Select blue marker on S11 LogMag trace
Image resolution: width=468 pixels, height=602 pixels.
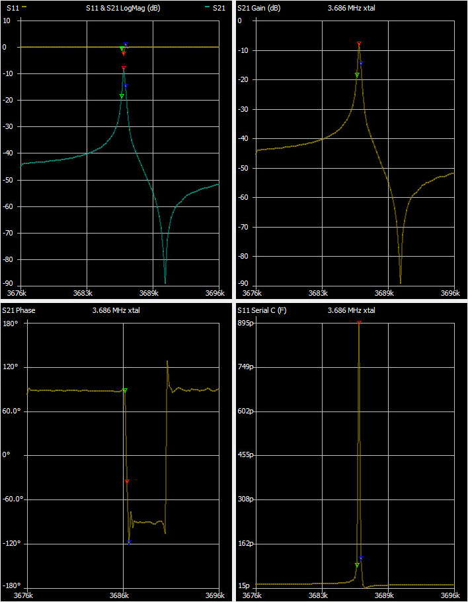126,44
